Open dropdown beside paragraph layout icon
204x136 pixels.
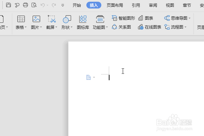coord(94,77)
